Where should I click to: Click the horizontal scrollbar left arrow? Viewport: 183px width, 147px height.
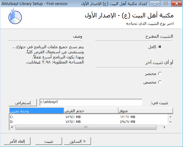[12, 127]
